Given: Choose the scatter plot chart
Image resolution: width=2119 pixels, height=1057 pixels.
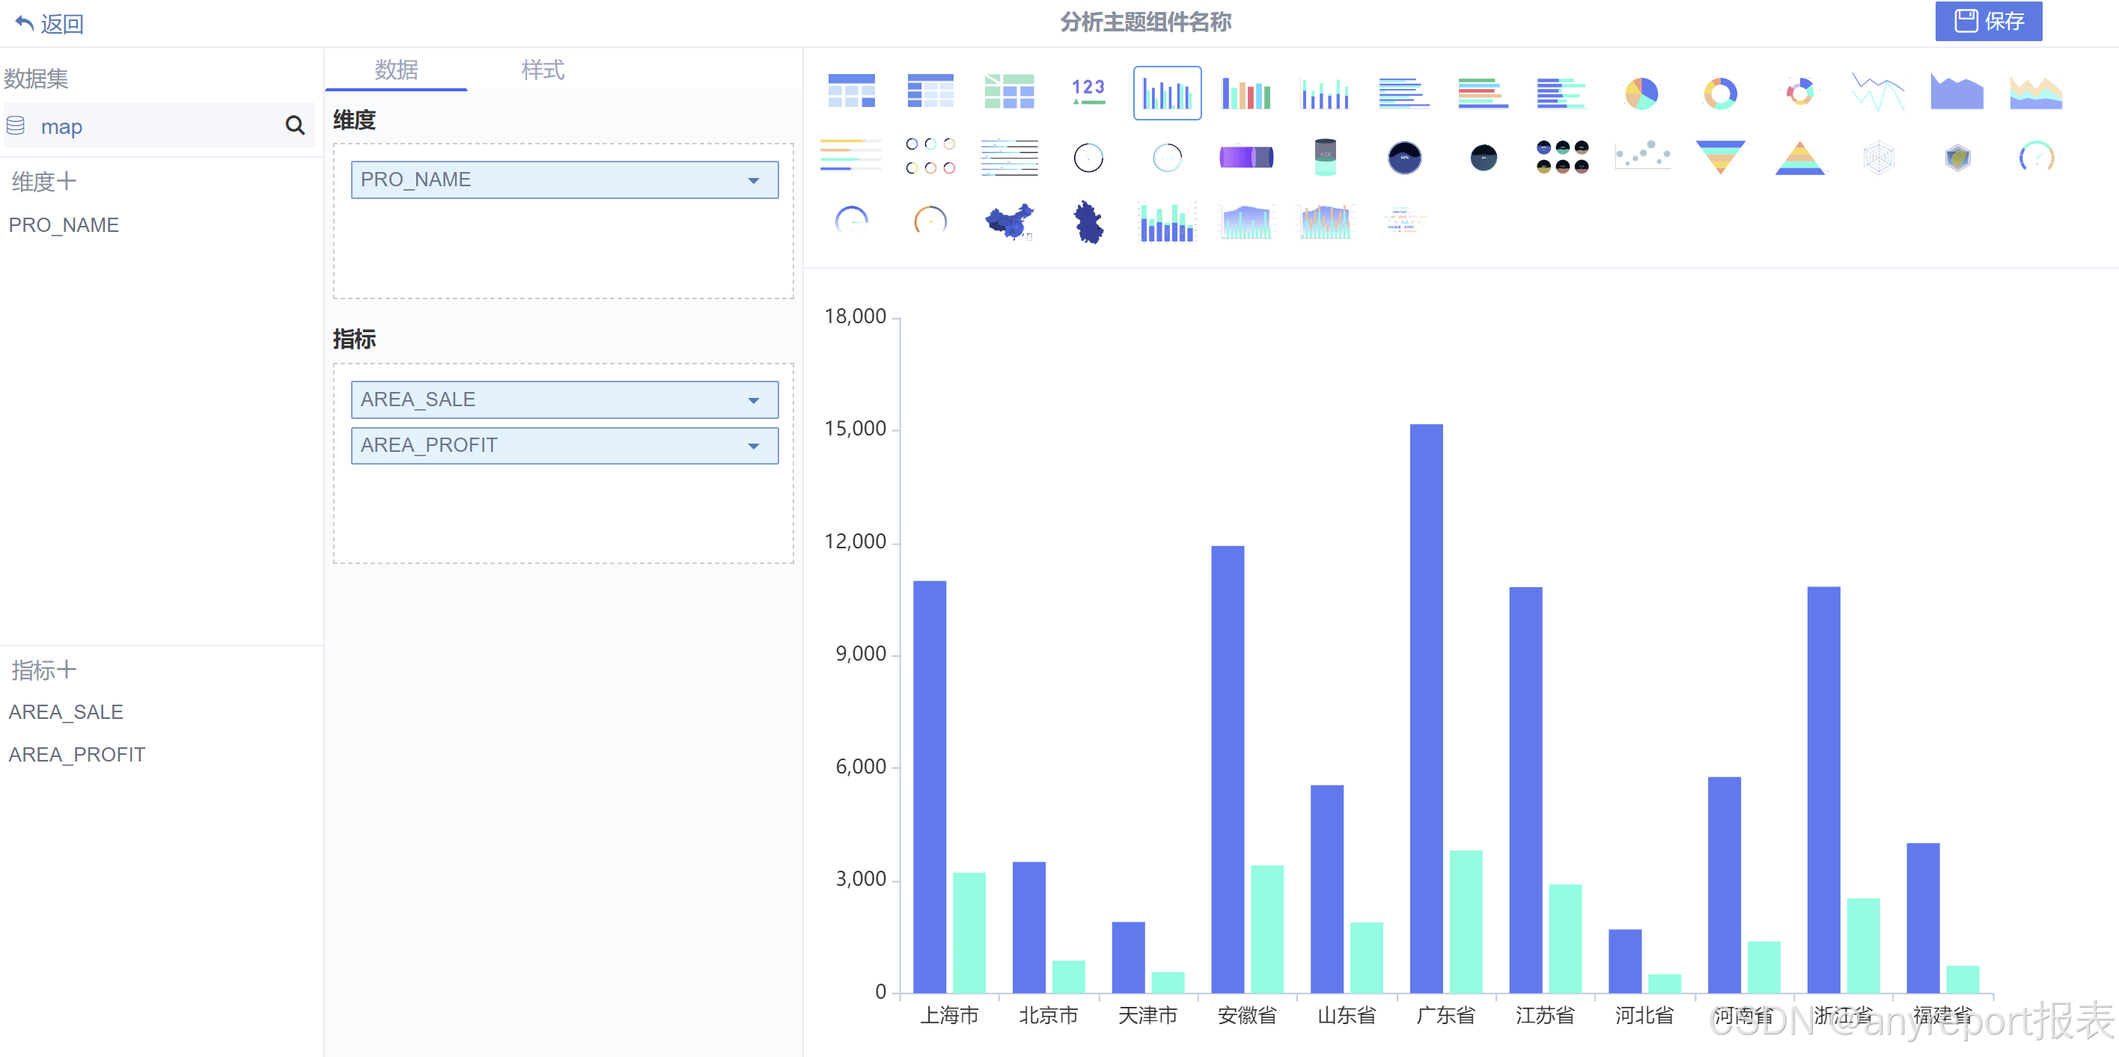Looking at the screenshot, I should pyautogui.click(x=1642, y=156).
